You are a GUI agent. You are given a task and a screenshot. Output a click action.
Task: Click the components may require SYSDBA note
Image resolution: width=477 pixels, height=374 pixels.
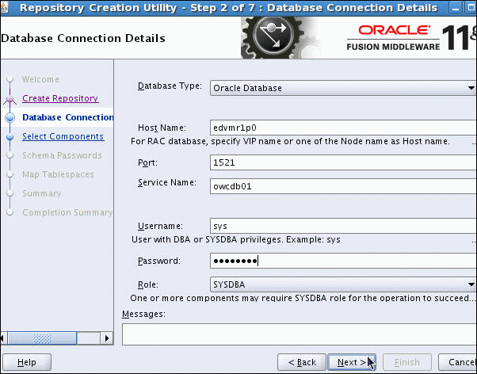303,298
